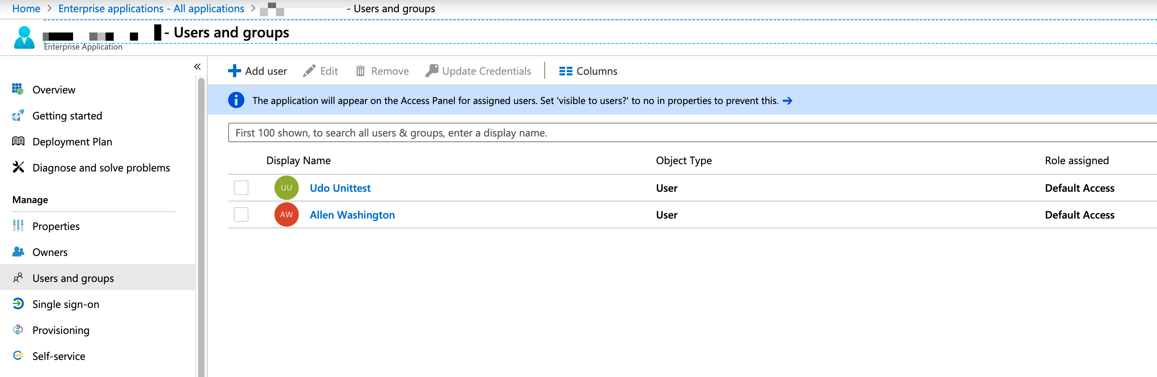Click the key Update Credentials icon
1157x377 pixels.
point(432,71)
